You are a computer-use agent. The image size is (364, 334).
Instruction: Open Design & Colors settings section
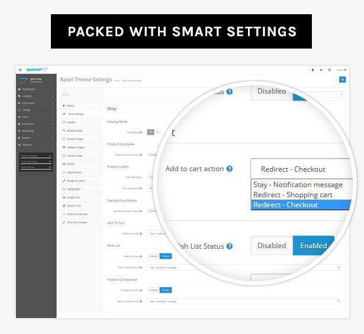click(x=81, y=181)
